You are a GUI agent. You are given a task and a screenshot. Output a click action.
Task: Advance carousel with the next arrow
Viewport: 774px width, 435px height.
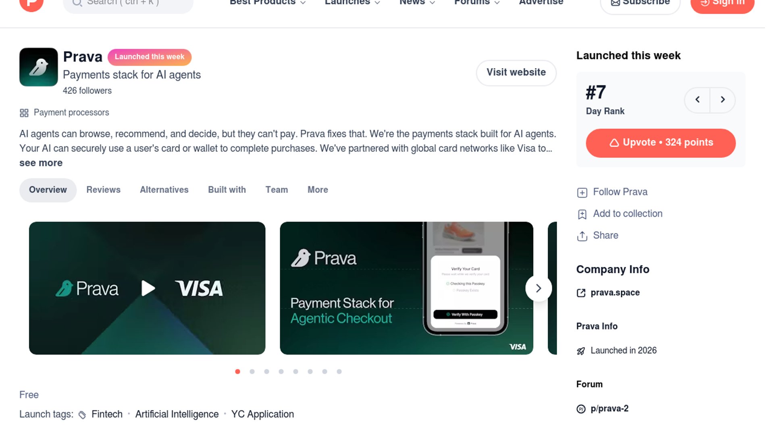click(x=539, y=288)
